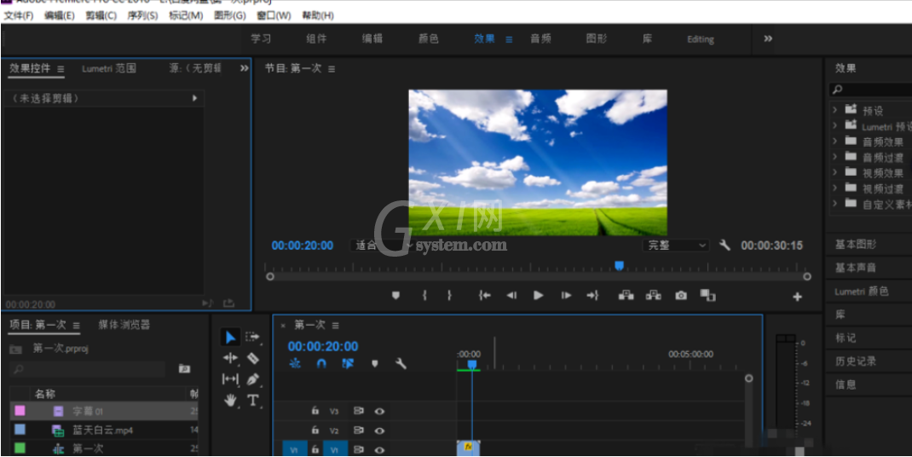
Task: Show more source panel tabs chevron
Action: coord(245,68)
